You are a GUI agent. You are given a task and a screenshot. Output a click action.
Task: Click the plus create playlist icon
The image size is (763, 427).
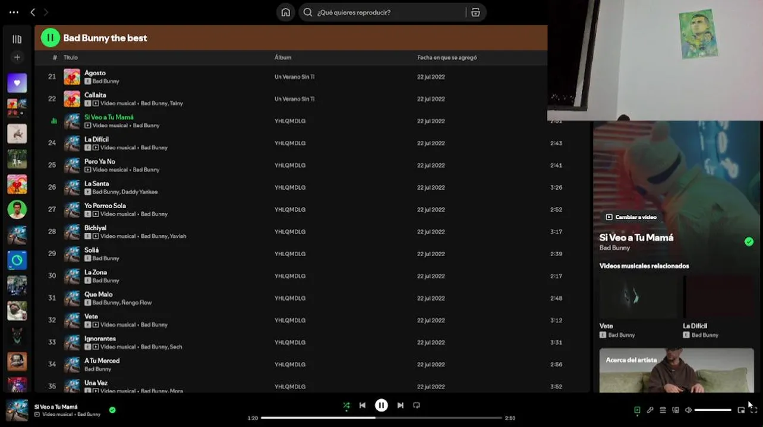[x=17, y=58]
